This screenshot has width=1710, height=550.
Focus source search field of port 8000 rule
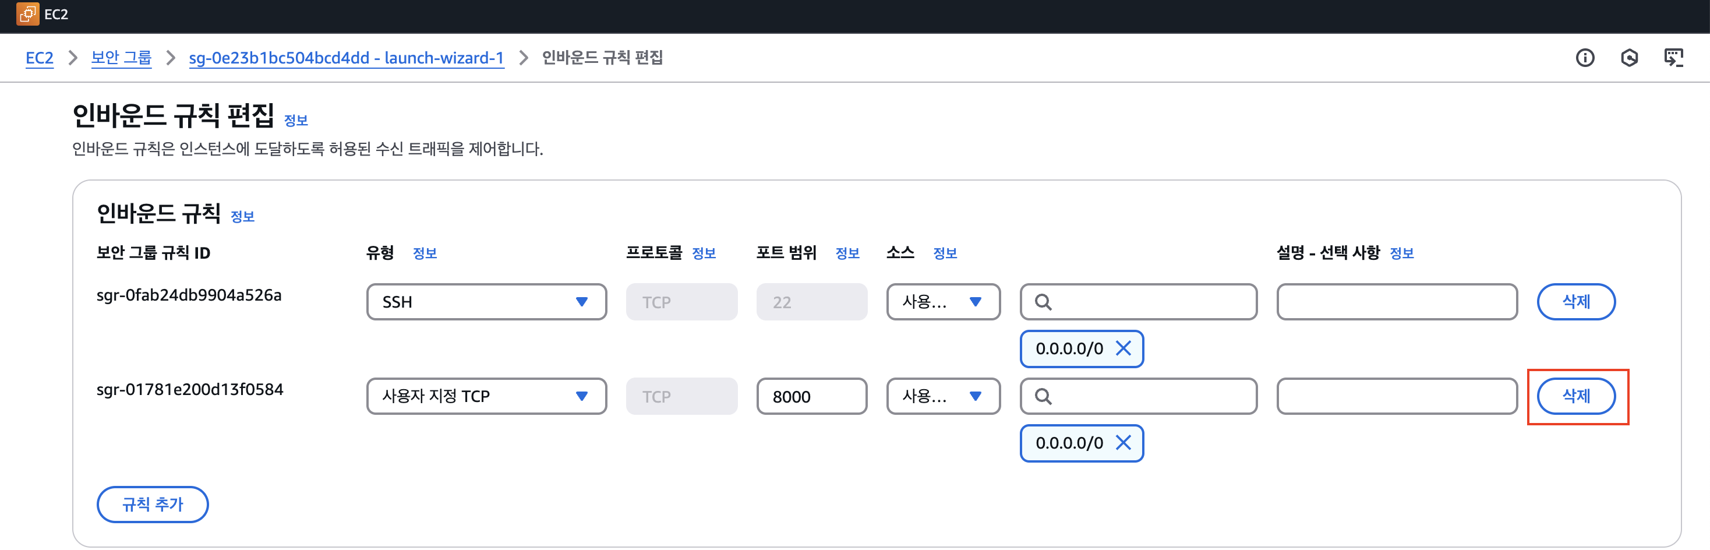(1139, 396)
